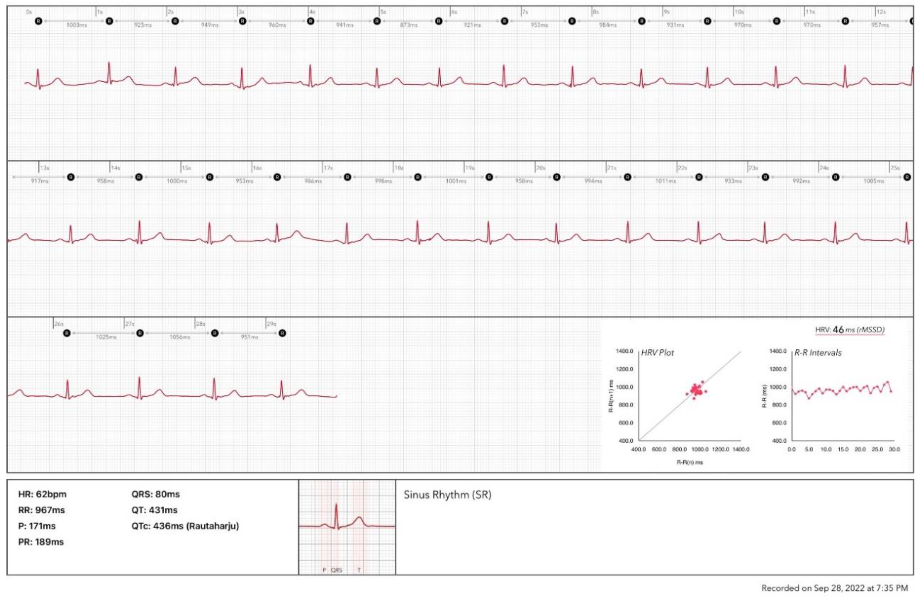Select the R-peak marker near the 20s mark
Image resolution: width=920 pixels, height=600 pixels.
click(x=557, y=177)
